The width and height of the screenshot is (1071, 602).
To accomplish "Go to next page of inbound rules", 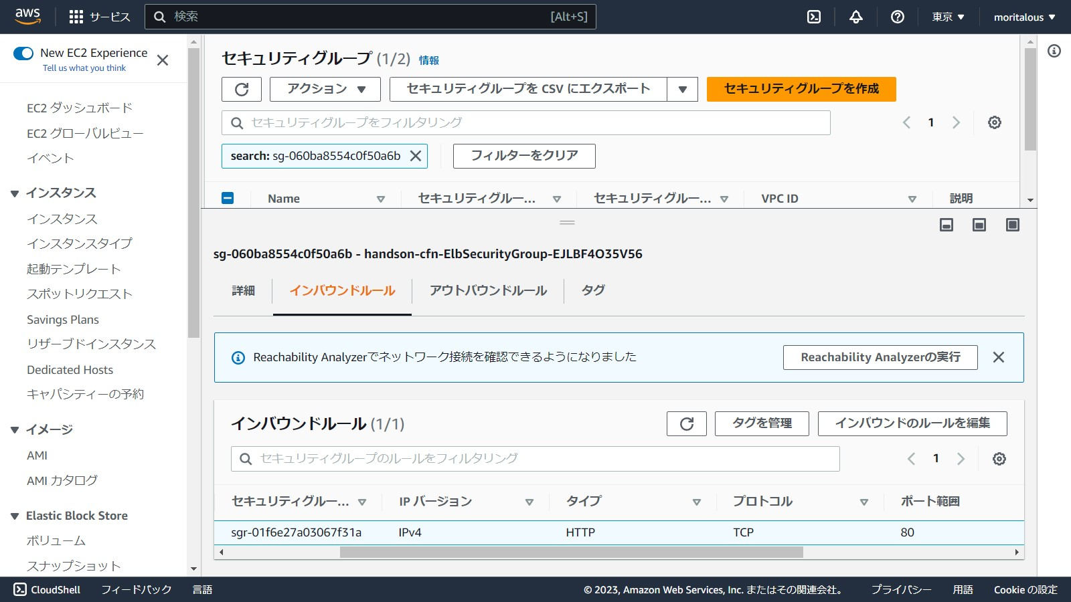I will [x=961, y=459].
